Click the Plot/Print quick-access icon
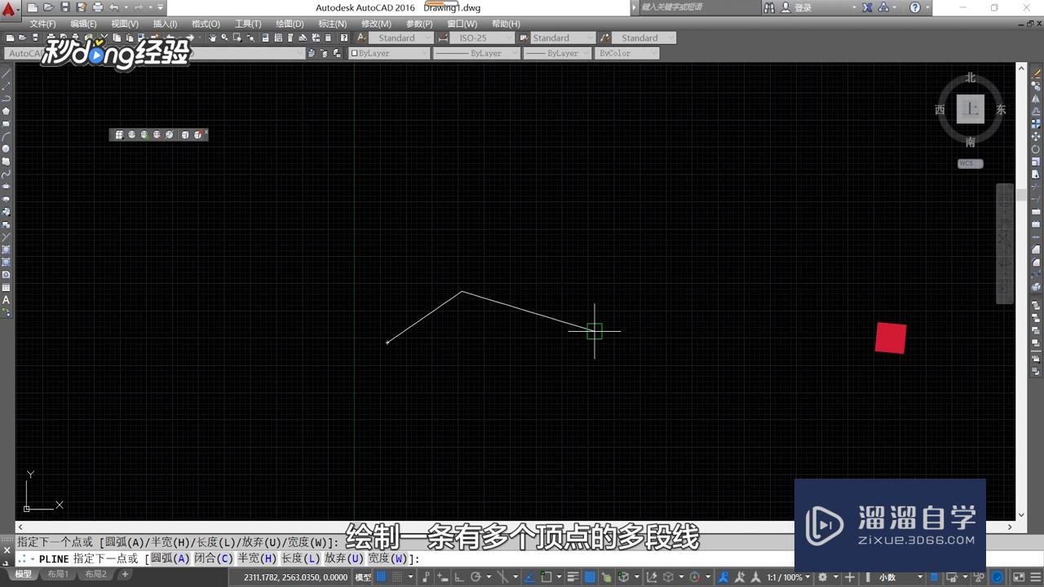 [97, 7]
